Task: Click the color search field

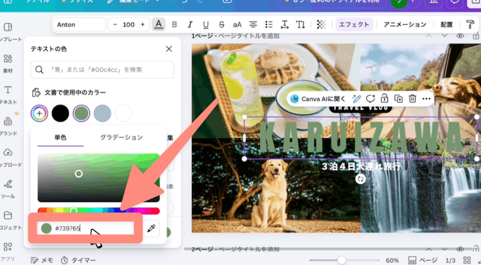Action: coord(103,70)
